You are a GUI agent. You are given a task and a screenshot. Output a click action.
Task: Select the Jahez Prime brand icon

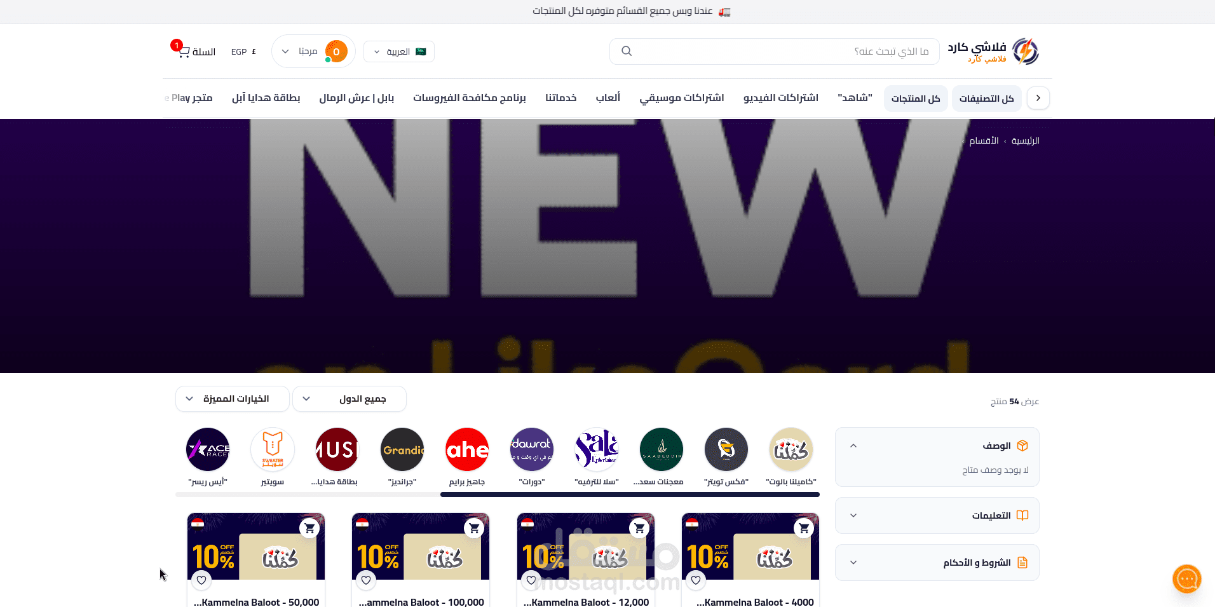click(467, 449)
